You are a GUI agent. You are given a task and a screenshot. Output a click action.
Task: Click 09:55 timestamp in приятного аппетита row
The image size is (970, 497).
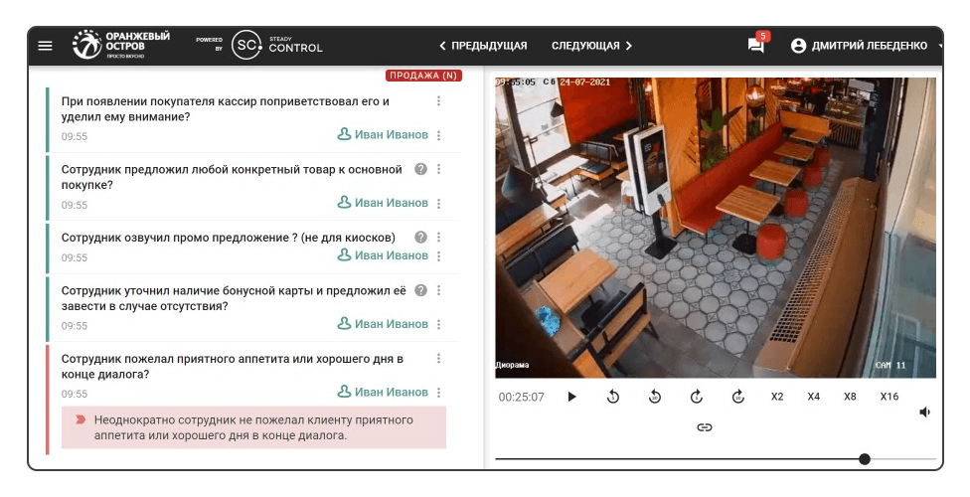(75, 394)
